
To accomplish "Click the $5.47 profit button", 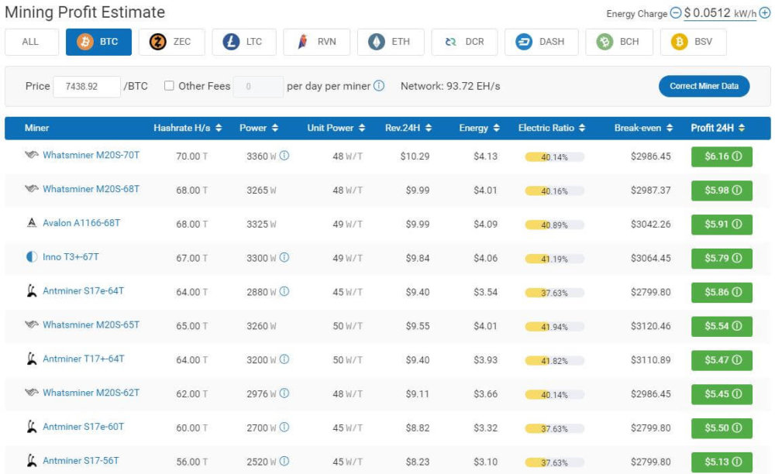I will click(x=722, y=360).
